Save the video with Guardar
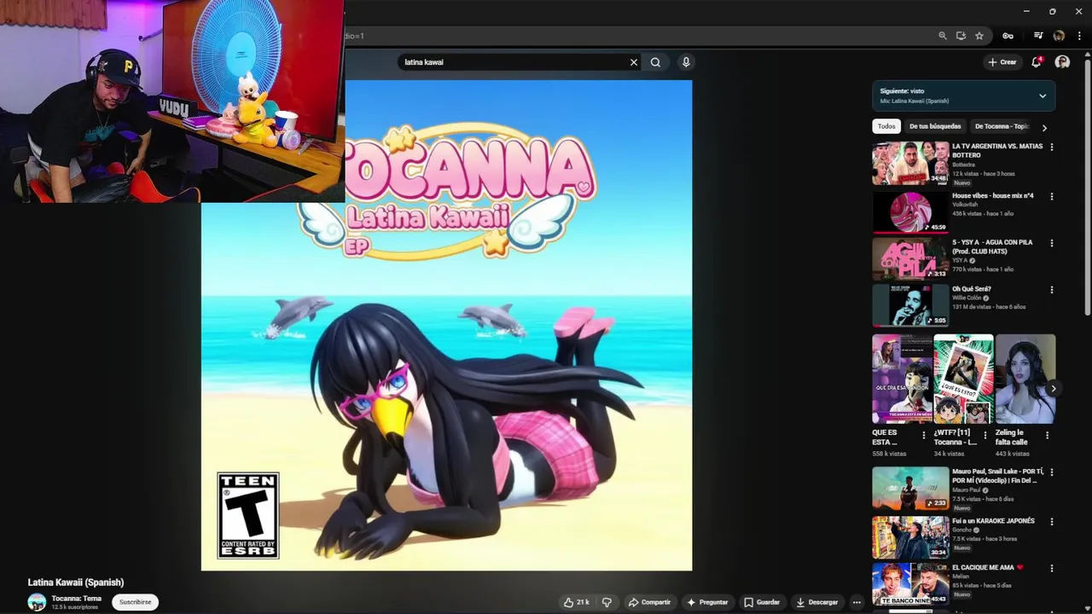The width and height of the screenshot is (1092, 614). (762, 602)
